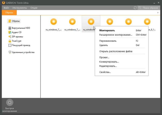Select the fifth disc image icon
This screenshot has width=162, height=115.
point(129,22)
